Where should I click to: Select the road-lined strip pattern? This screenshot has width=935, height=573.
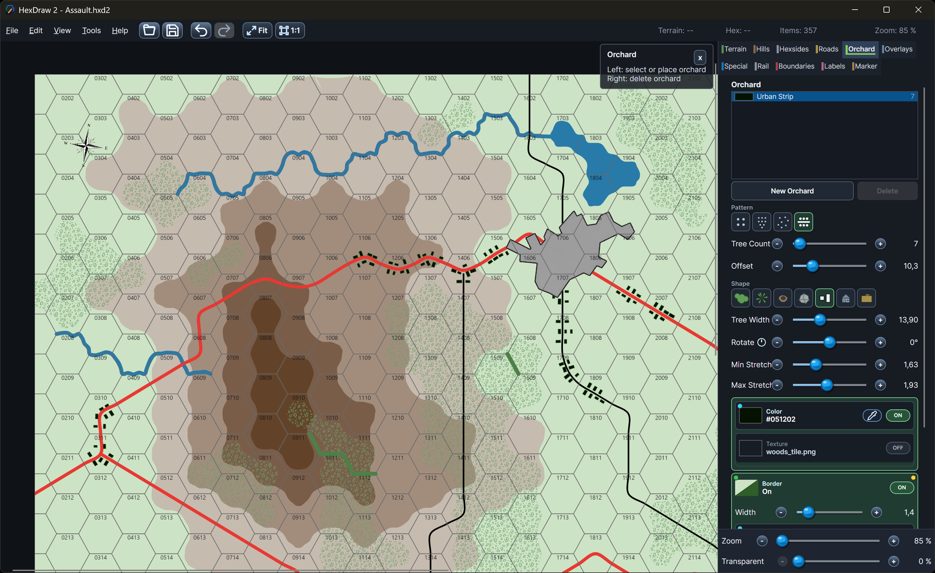click(x=804, y=222)
